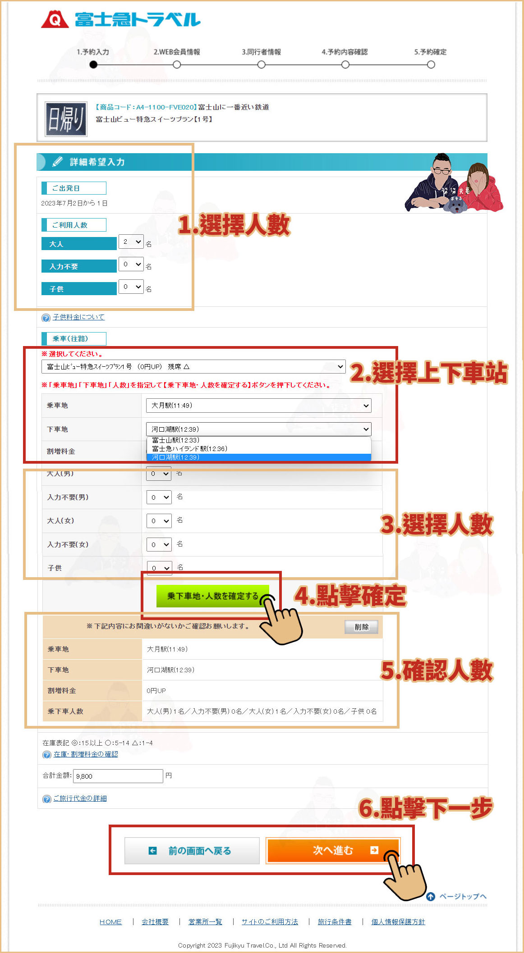Expand the train selection dropdown
This screenshot has width=524, height=953.
[x=193, y=367]
